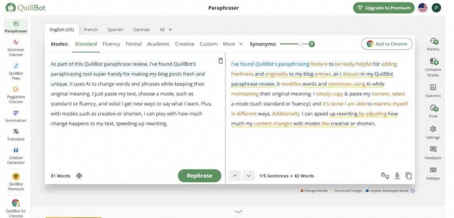The height and width of the screenshot is (218, 454).
Task: Select the Creative mode
Action: point(184,44)
